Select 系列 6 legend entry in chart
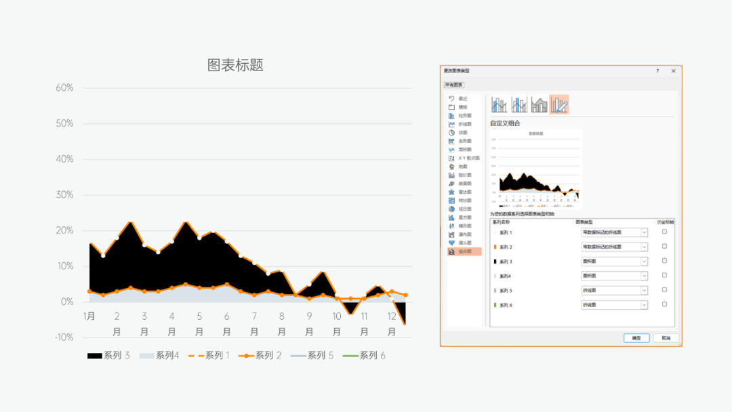 pos(364,356)
